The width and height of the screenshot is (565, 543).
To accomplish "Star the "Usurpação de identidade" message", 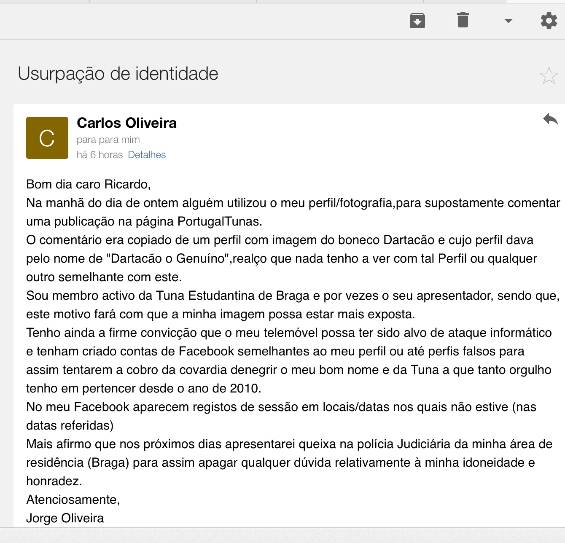I will click(x=549, y=76).
